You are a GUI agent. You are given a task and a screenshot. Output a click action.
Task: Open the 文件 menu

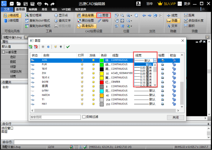point(7,9)
